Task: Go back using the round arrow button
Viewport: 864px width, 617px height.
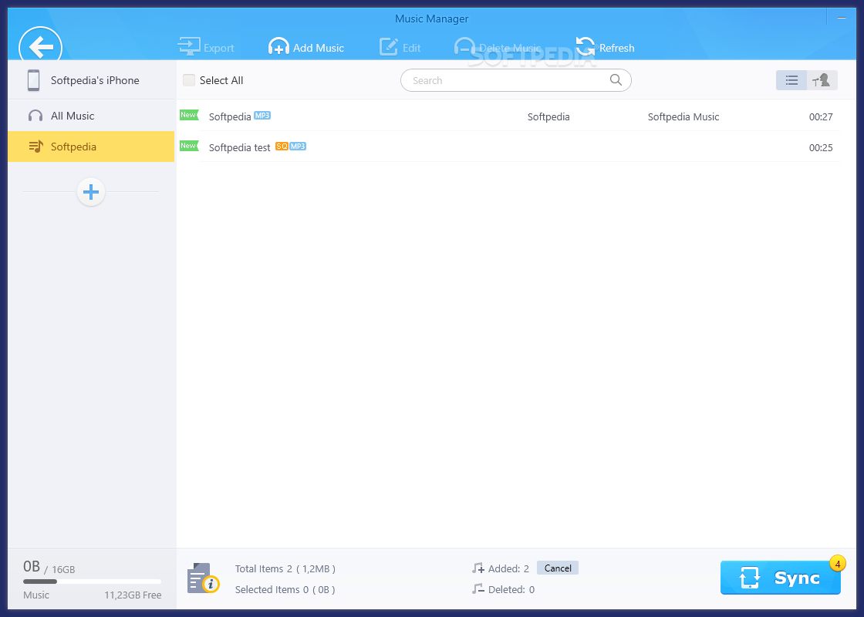Action: click(40, 45)
